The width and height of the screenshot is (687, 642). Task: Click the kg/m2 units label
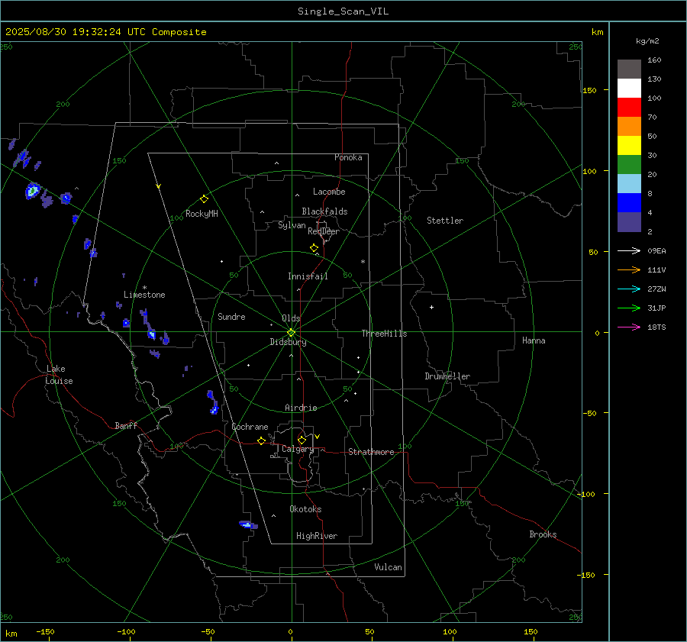click(x=647, y=41)
